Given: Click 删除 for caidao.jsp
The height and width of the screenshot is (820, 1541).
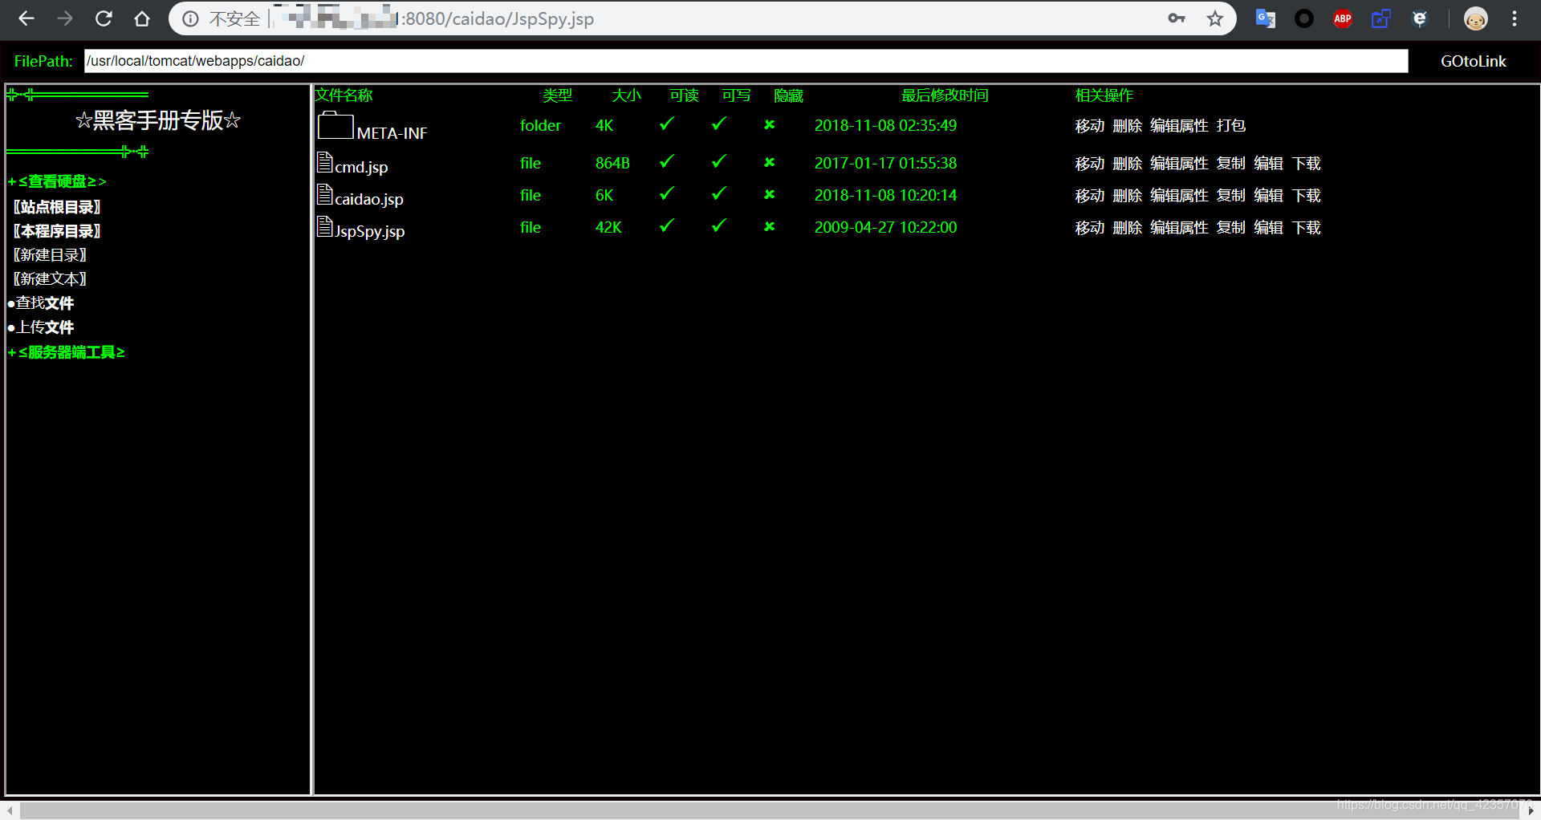Looking at the screenshot, I should [x=1128, y=196].
